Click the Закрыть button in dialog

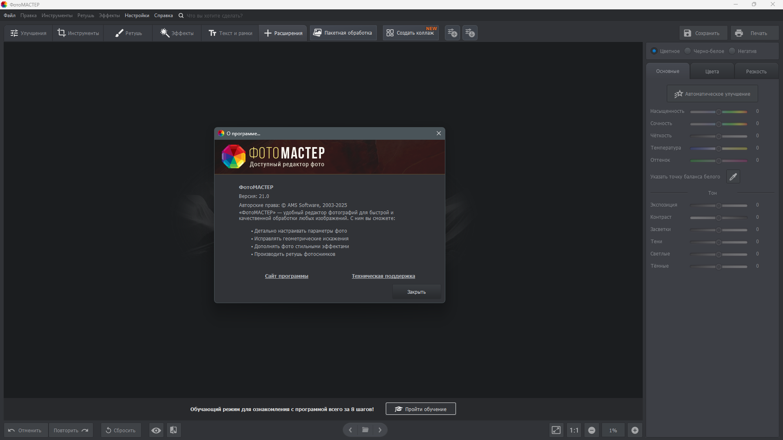tap(416, 292)
